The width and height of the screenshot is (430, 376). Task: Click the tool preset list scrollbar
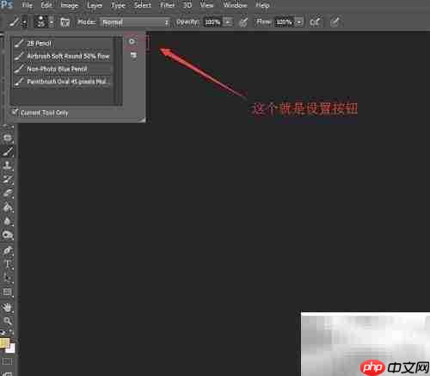tap(118, 71)
